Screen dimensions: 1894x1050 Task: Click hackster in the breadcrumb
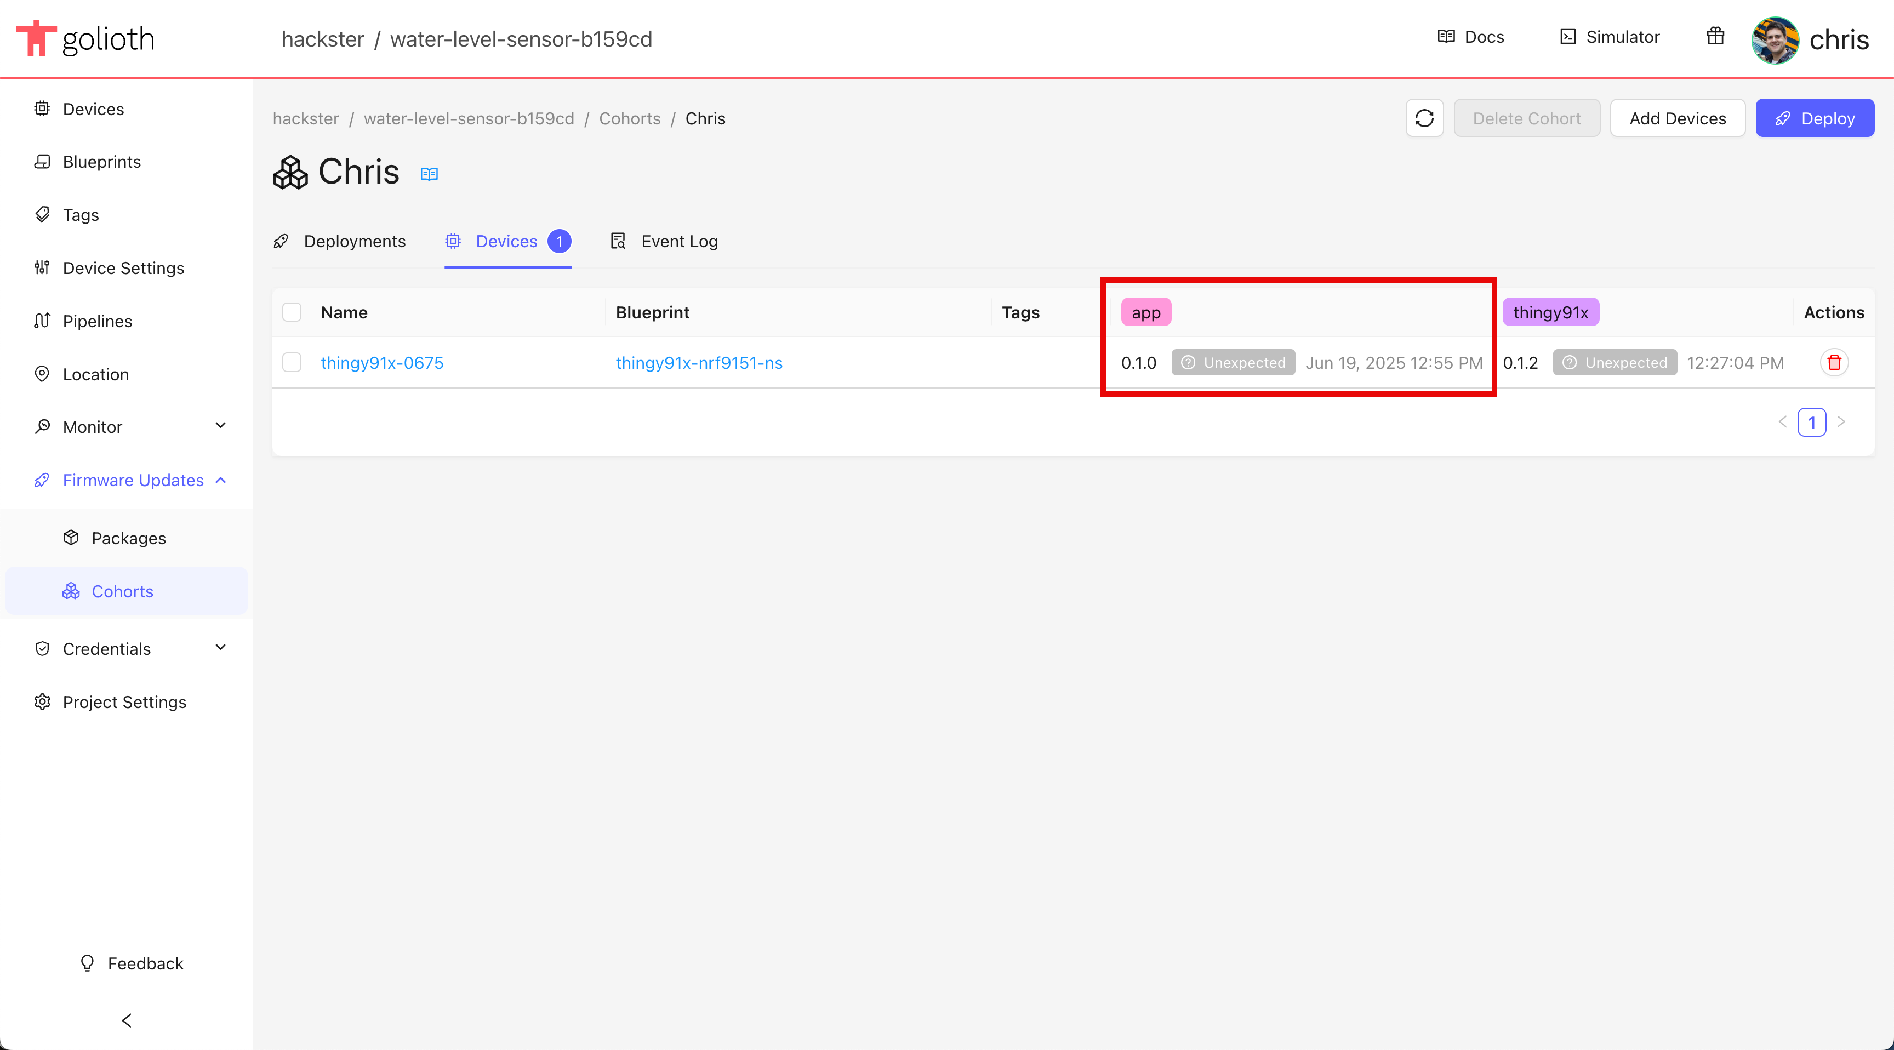point(306,118)
